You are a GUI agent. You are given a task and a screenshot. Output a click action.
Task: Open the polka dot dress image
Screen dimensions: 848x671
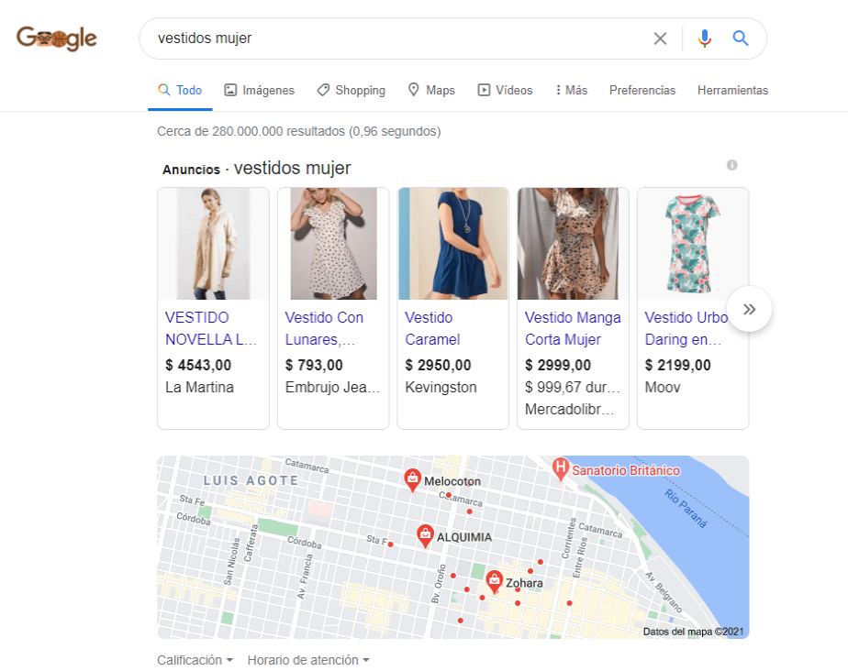point(333,244)
